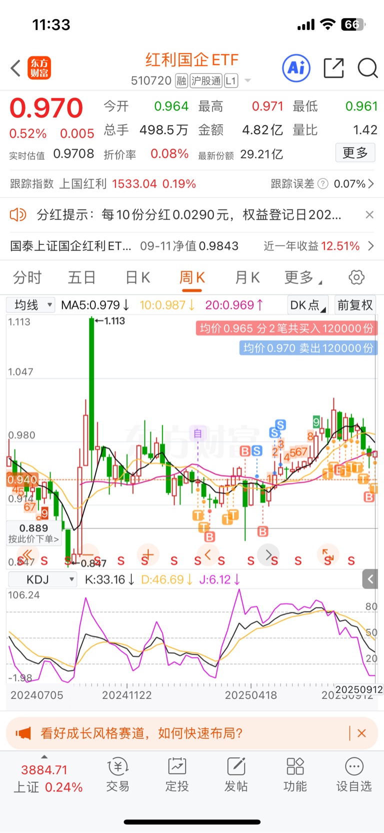
Task: Tap 按此价下单 at 0.889
Action: [x=34, y=533]
